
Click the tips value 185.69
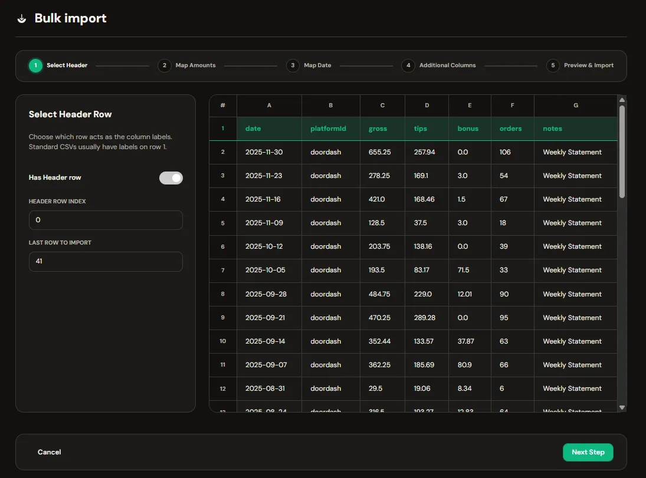coord(427,365)
